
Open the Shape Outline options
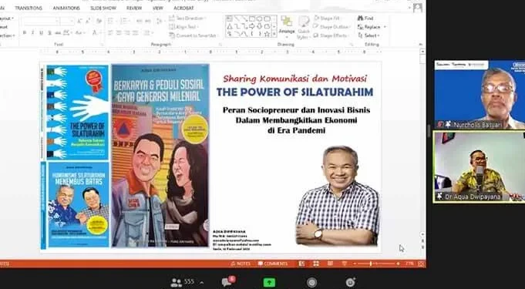tap(332, 27)
